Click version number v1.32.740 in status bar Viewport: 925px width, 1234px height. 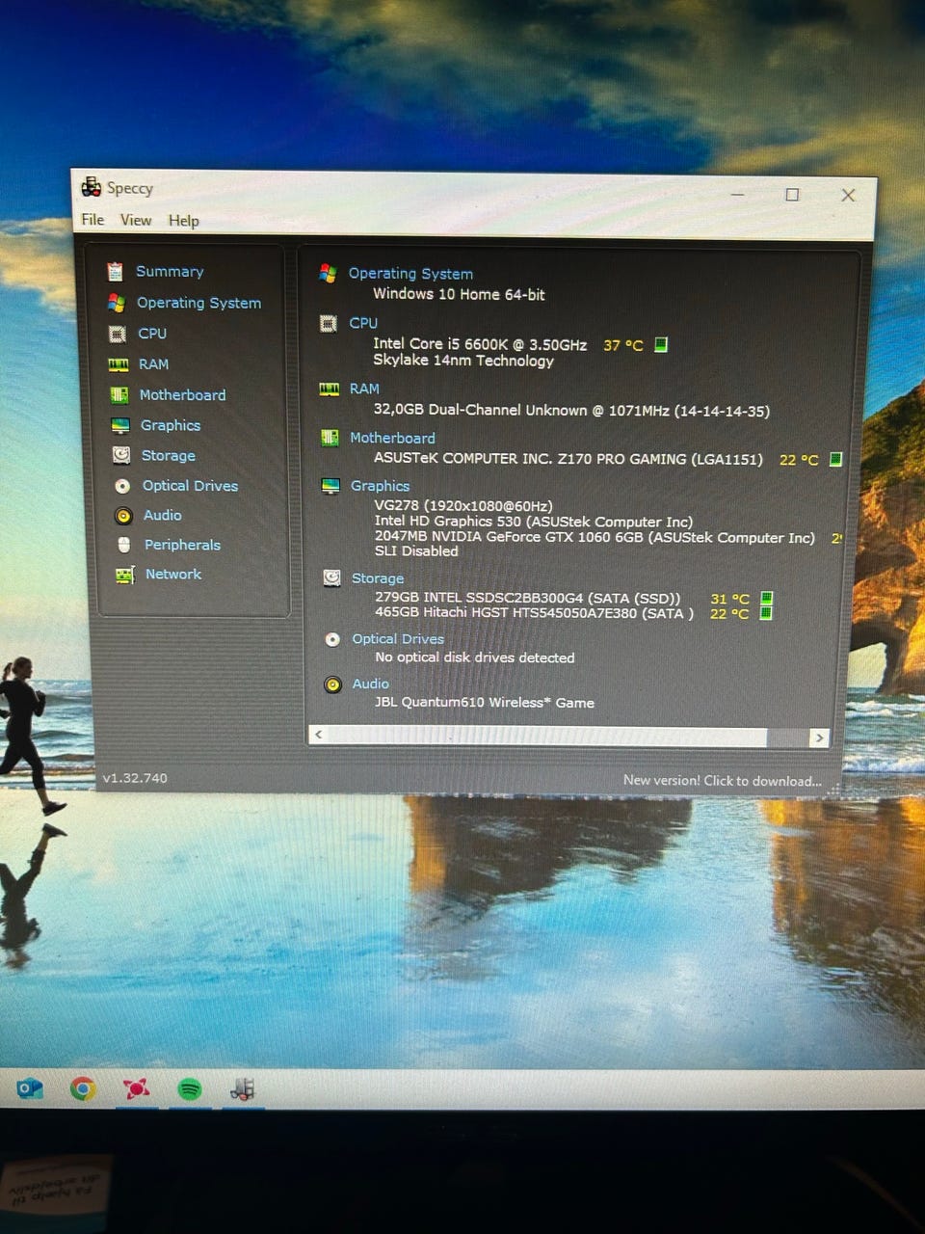(x=135, y=778)
